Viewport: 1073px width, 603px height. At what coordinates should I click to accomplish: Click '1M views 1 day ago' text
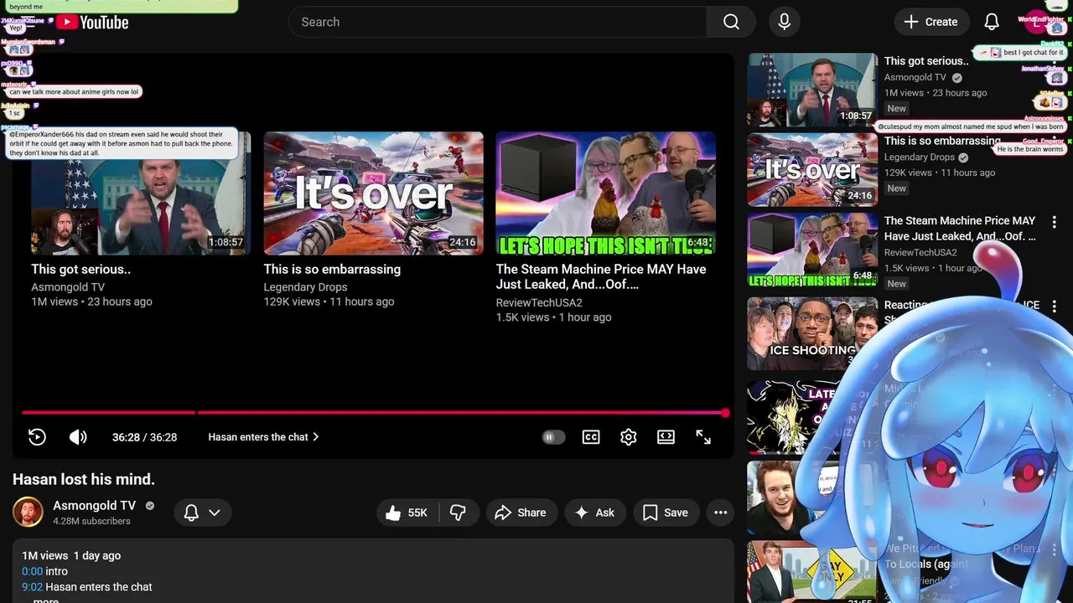pyautogui.click(x=71, y=555)
